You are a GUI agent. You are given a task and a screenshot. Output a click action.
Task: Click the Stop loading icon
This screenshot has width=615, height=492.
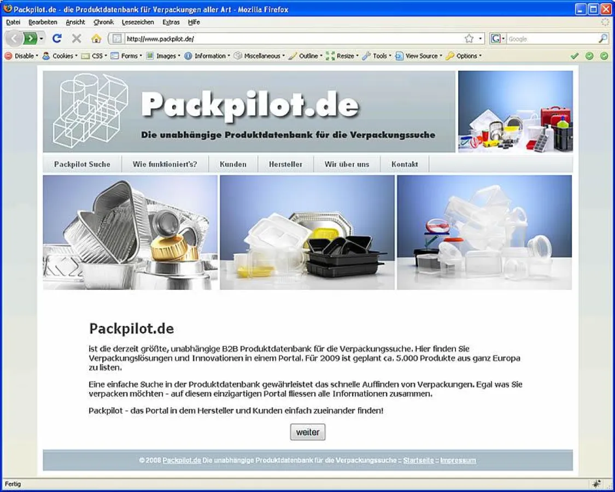[77, 39]
